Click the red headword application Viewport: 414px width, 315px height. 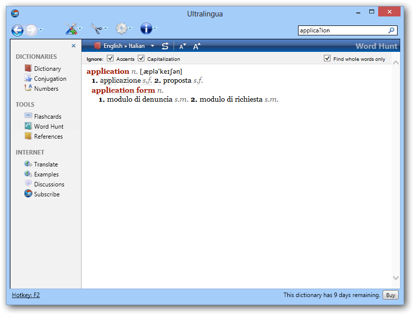point(108,71)
